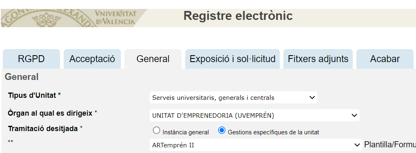
Task: Click chevron arrow of Tipus d'Unitat select
Action: point(312,97)
